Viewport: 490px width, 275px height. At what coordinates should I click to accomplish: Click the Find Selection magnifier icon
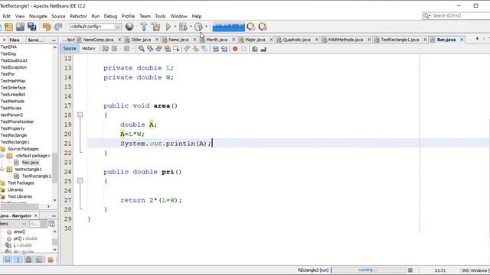(141, 49)
